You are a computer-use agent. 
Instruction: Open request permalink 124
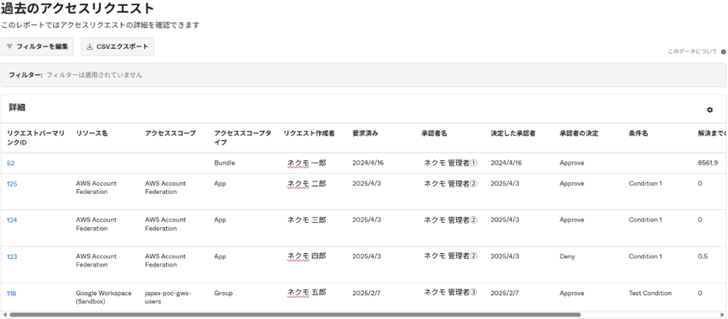click(x=12, y=220)
